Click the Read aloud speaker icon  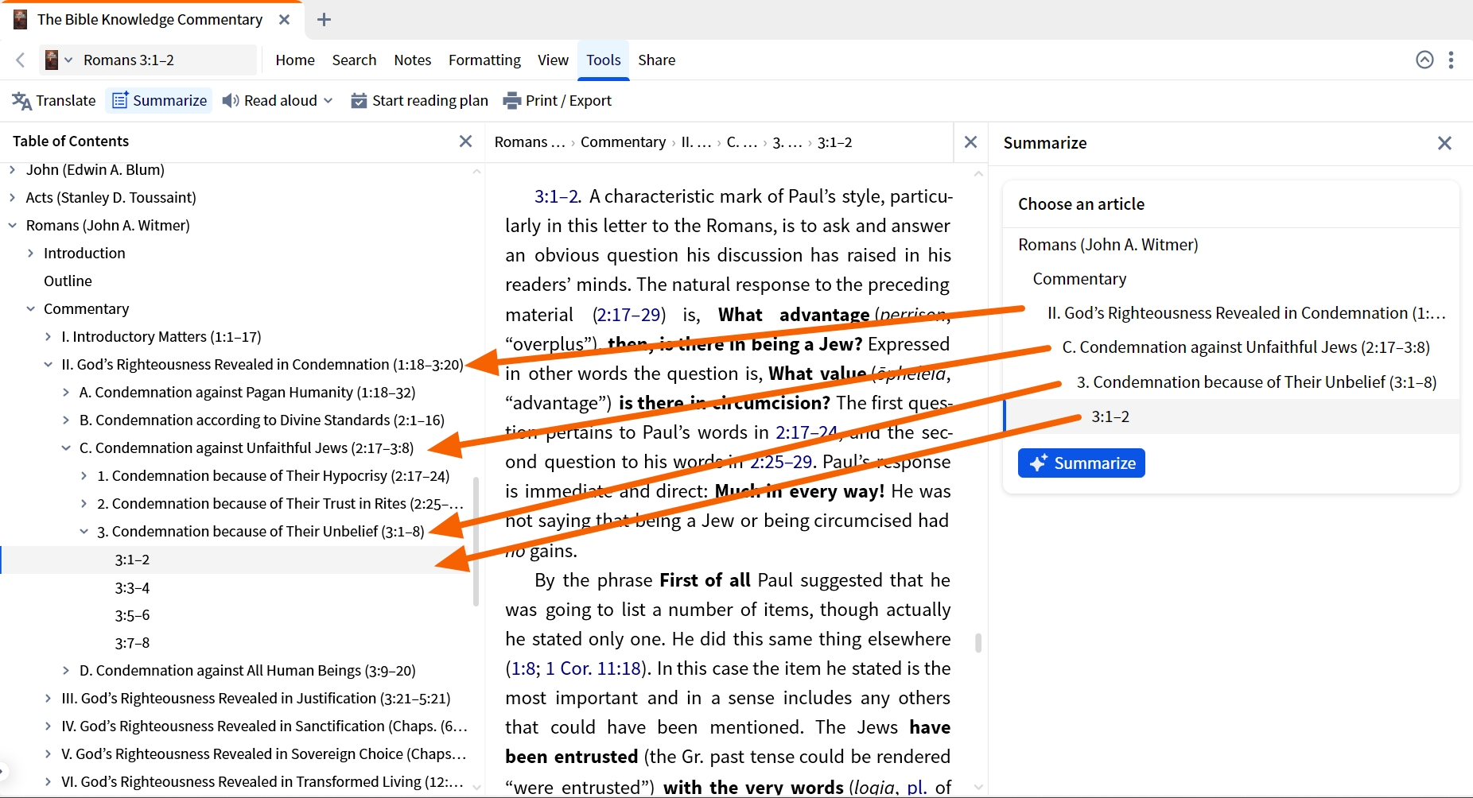[230, 101]
